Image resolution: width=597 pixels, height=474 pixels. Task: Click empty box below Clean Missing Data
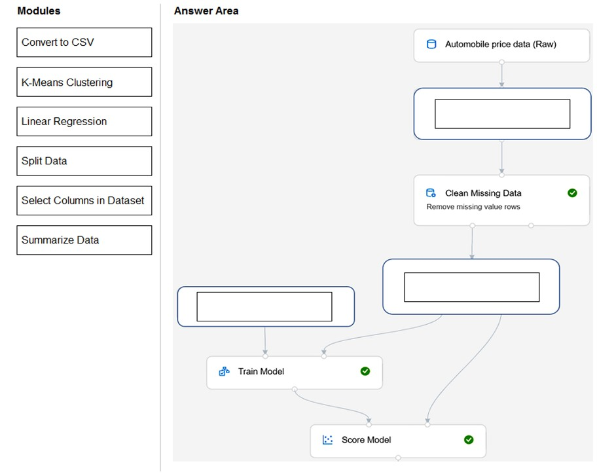tap(471, 287)
